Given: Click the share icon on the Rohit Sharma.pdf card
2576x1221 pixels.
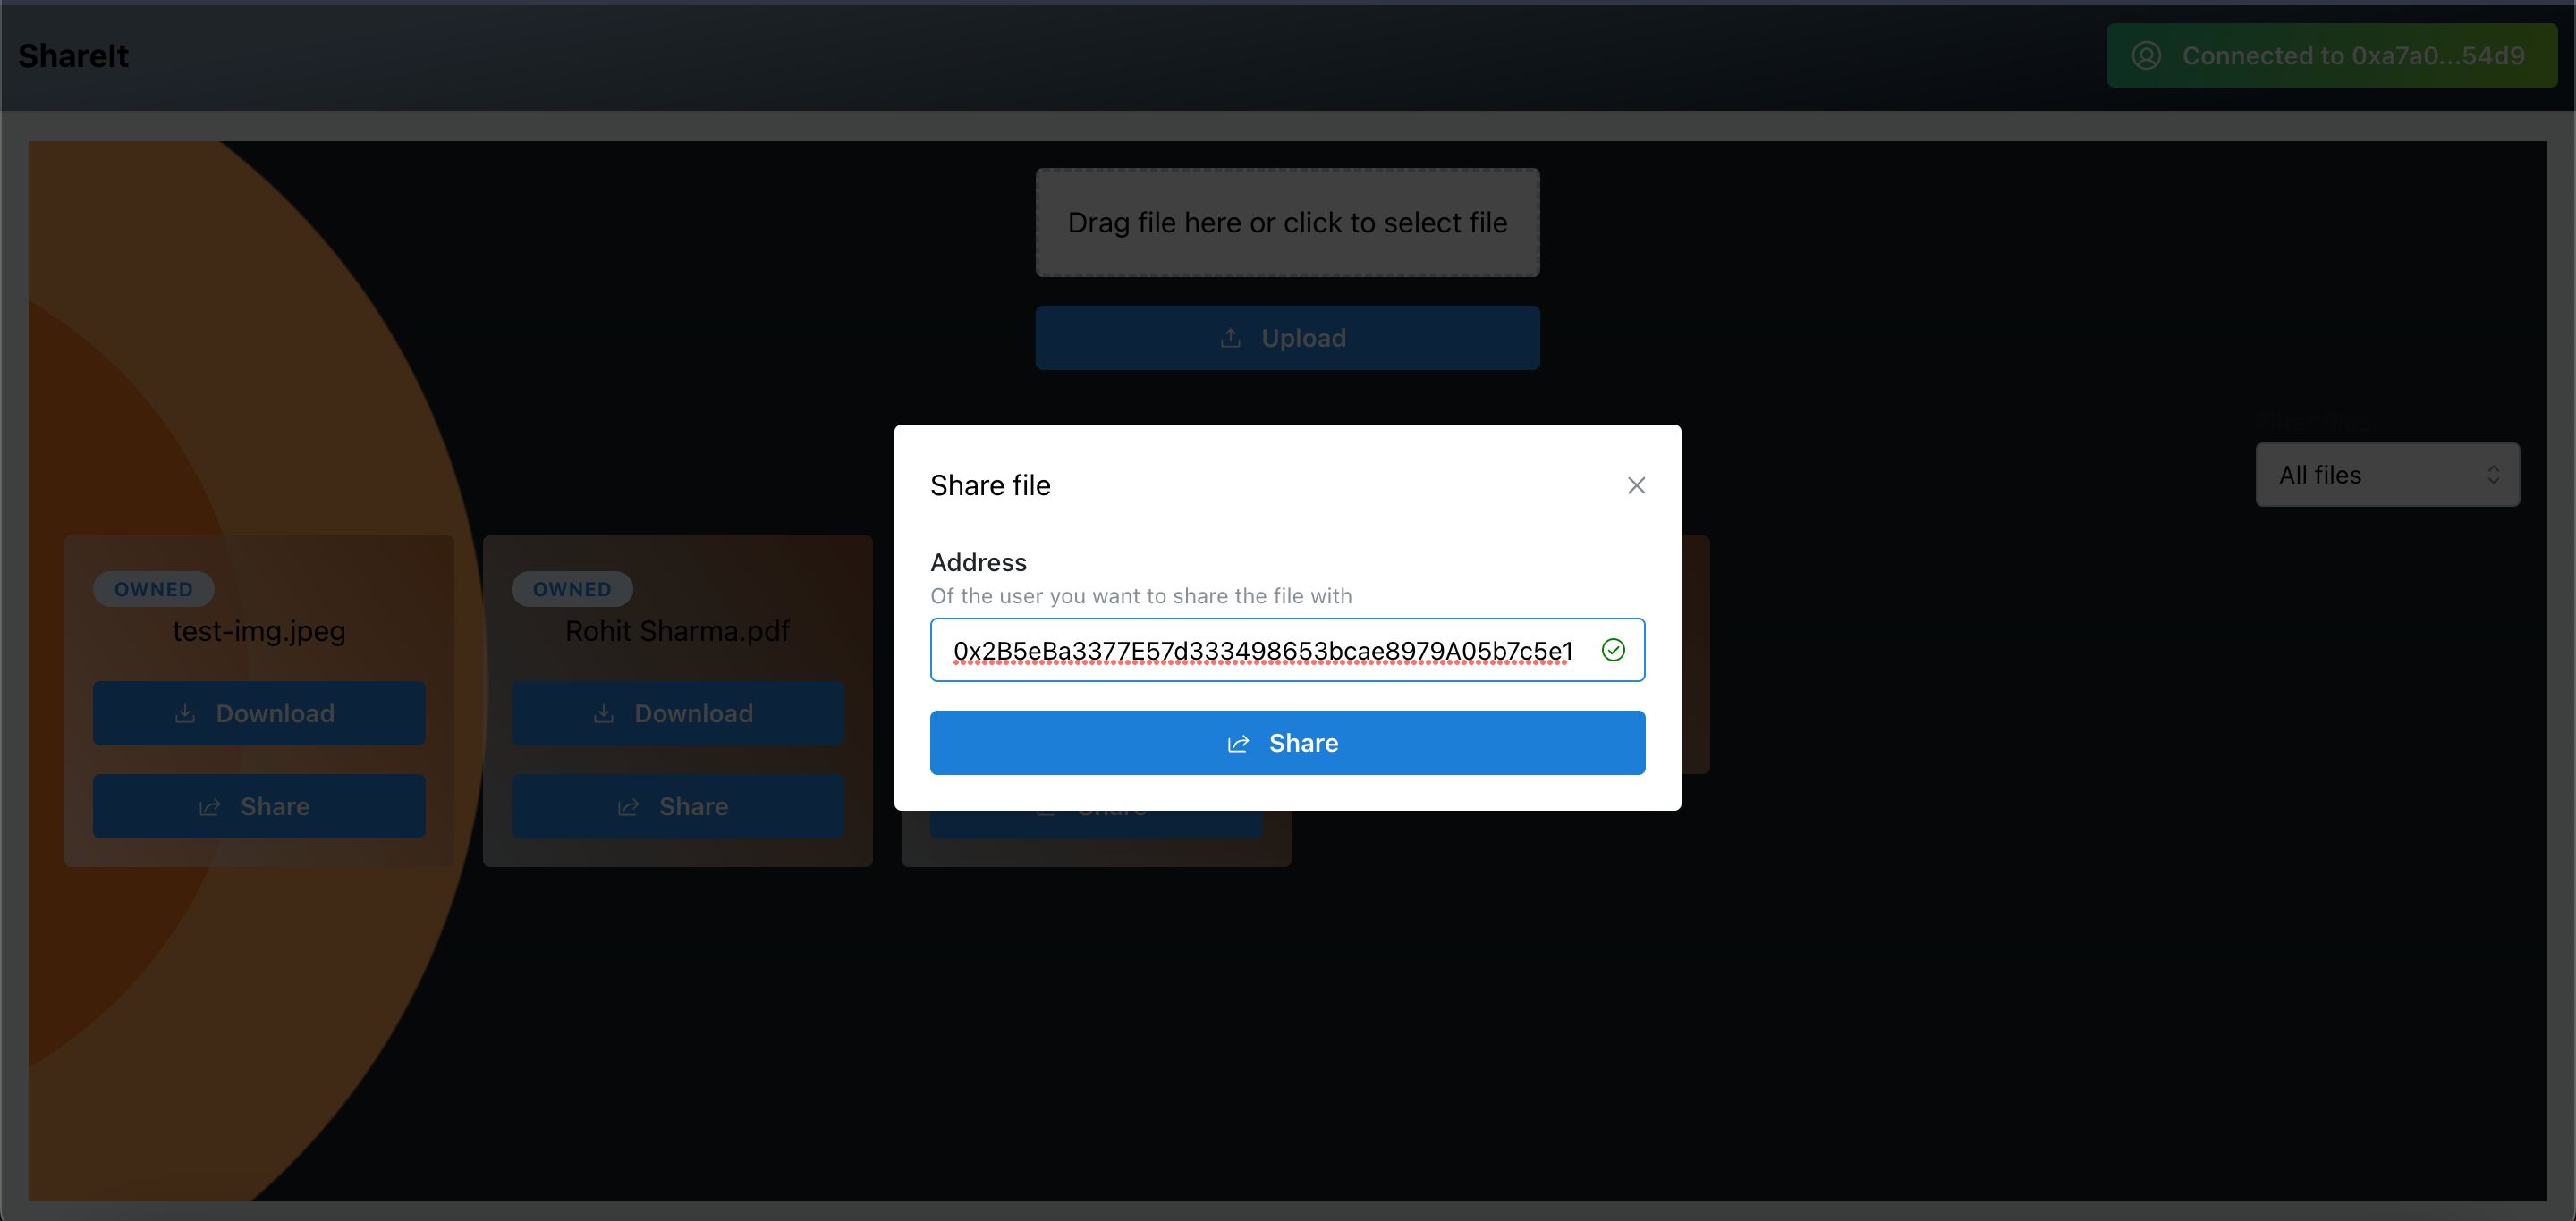Looking at the screenshot, I should coord(628,806).
